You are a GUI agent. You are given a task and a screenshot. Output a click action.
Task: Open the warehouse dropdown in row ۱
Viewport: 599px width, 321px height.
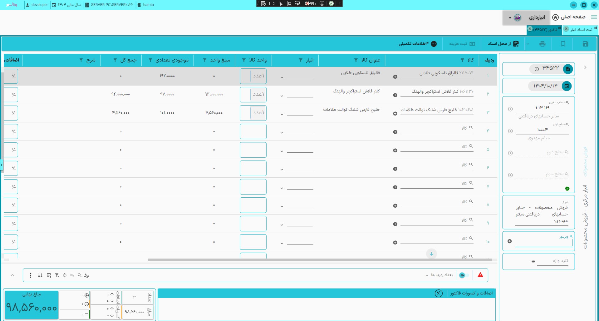click(282, 77)
